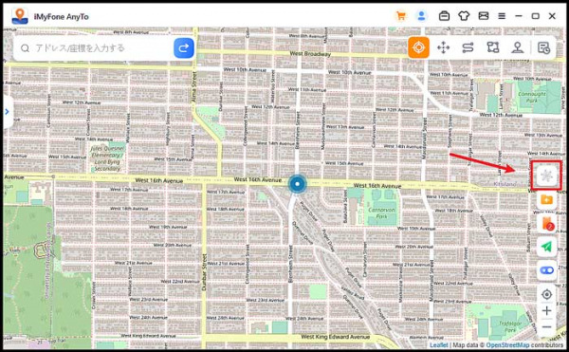The height and width of the screenshot is (352, 569).
Task: Click the green paper plane icon
Action: click(x=546, y=247)
